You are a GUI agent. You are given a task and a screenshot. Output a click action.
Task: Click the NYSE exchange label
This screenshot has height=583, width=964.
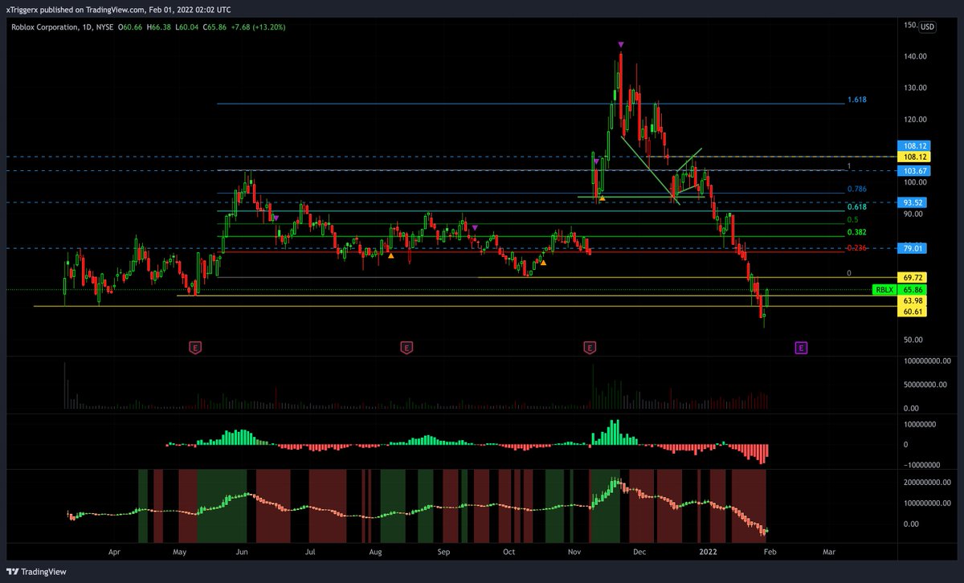pos(105,27)
